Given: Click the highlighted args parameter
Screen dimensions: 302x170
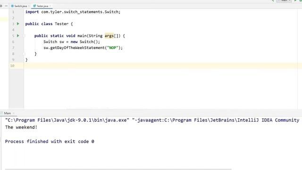Looking at the screenshot, I should pyautogui.click(x=109, y=36).
